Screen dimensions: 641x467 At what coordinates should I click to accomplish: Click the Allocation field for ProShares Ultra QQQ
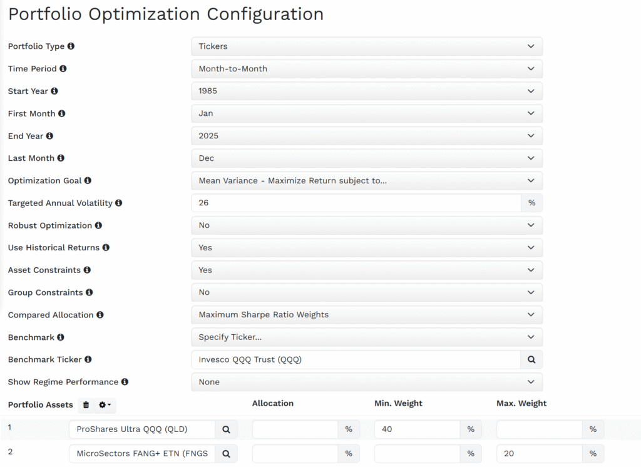click(295, 429)
